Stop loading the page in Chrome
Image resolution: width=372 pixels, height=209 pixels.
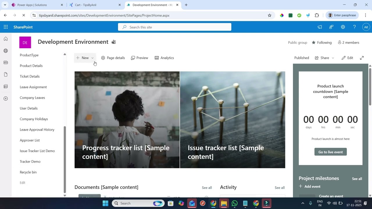click(x=24, y=15)
